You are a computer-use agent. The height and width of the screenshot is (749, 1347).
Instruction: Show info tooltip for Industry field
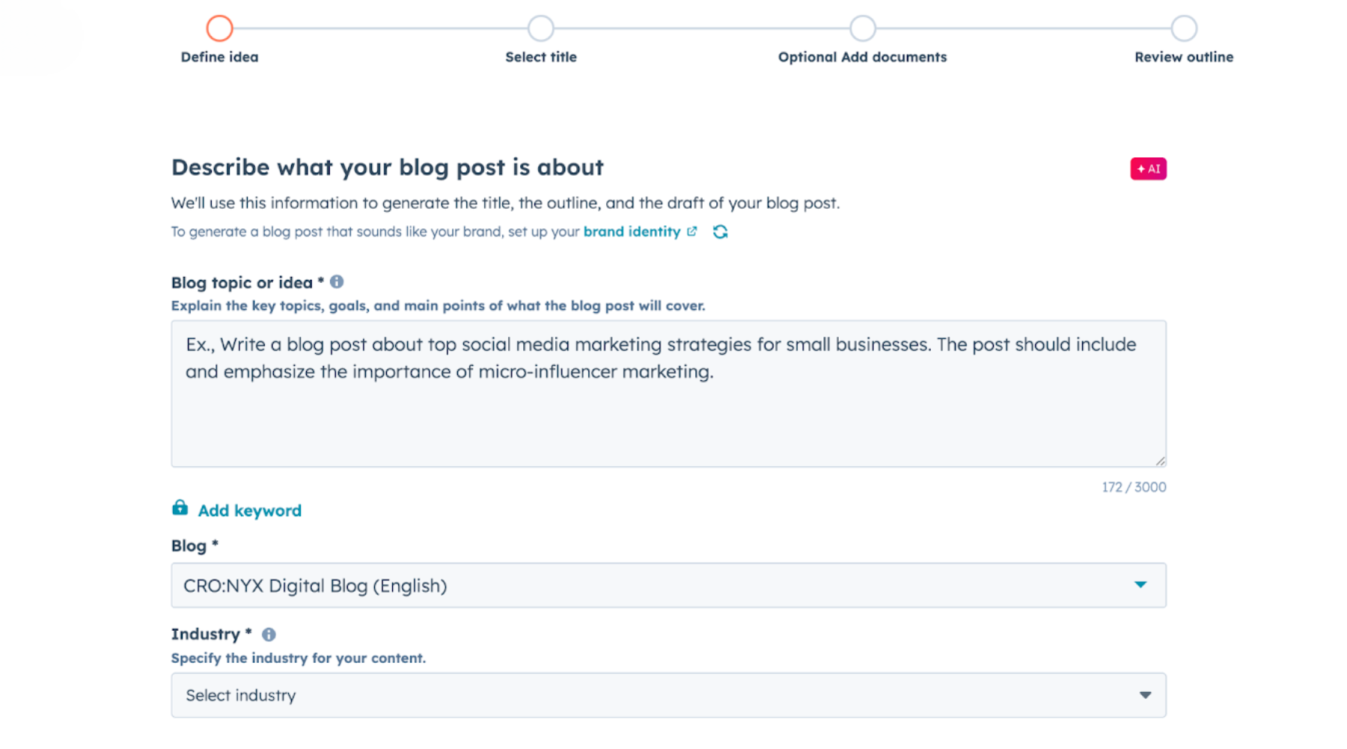tap(269, 635)
